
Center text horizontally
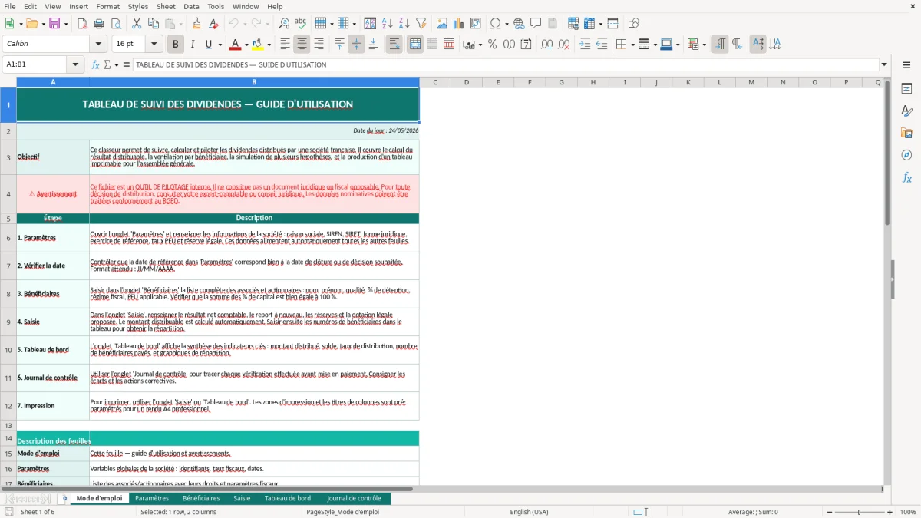pyautogui.click(x=302, y=45)
